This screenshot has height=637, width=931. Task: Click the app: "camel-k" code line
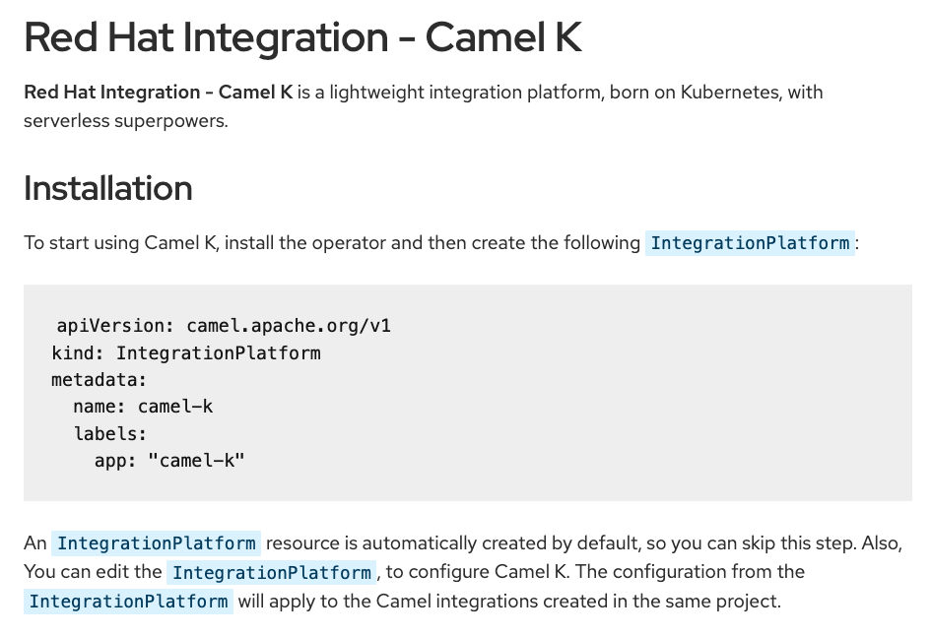169,459
